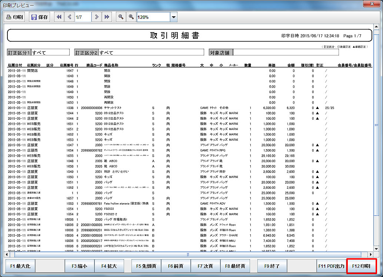Screen dimensions: 383x277
Task: Click the 取引明細書 report title
Action: [174, 35]
